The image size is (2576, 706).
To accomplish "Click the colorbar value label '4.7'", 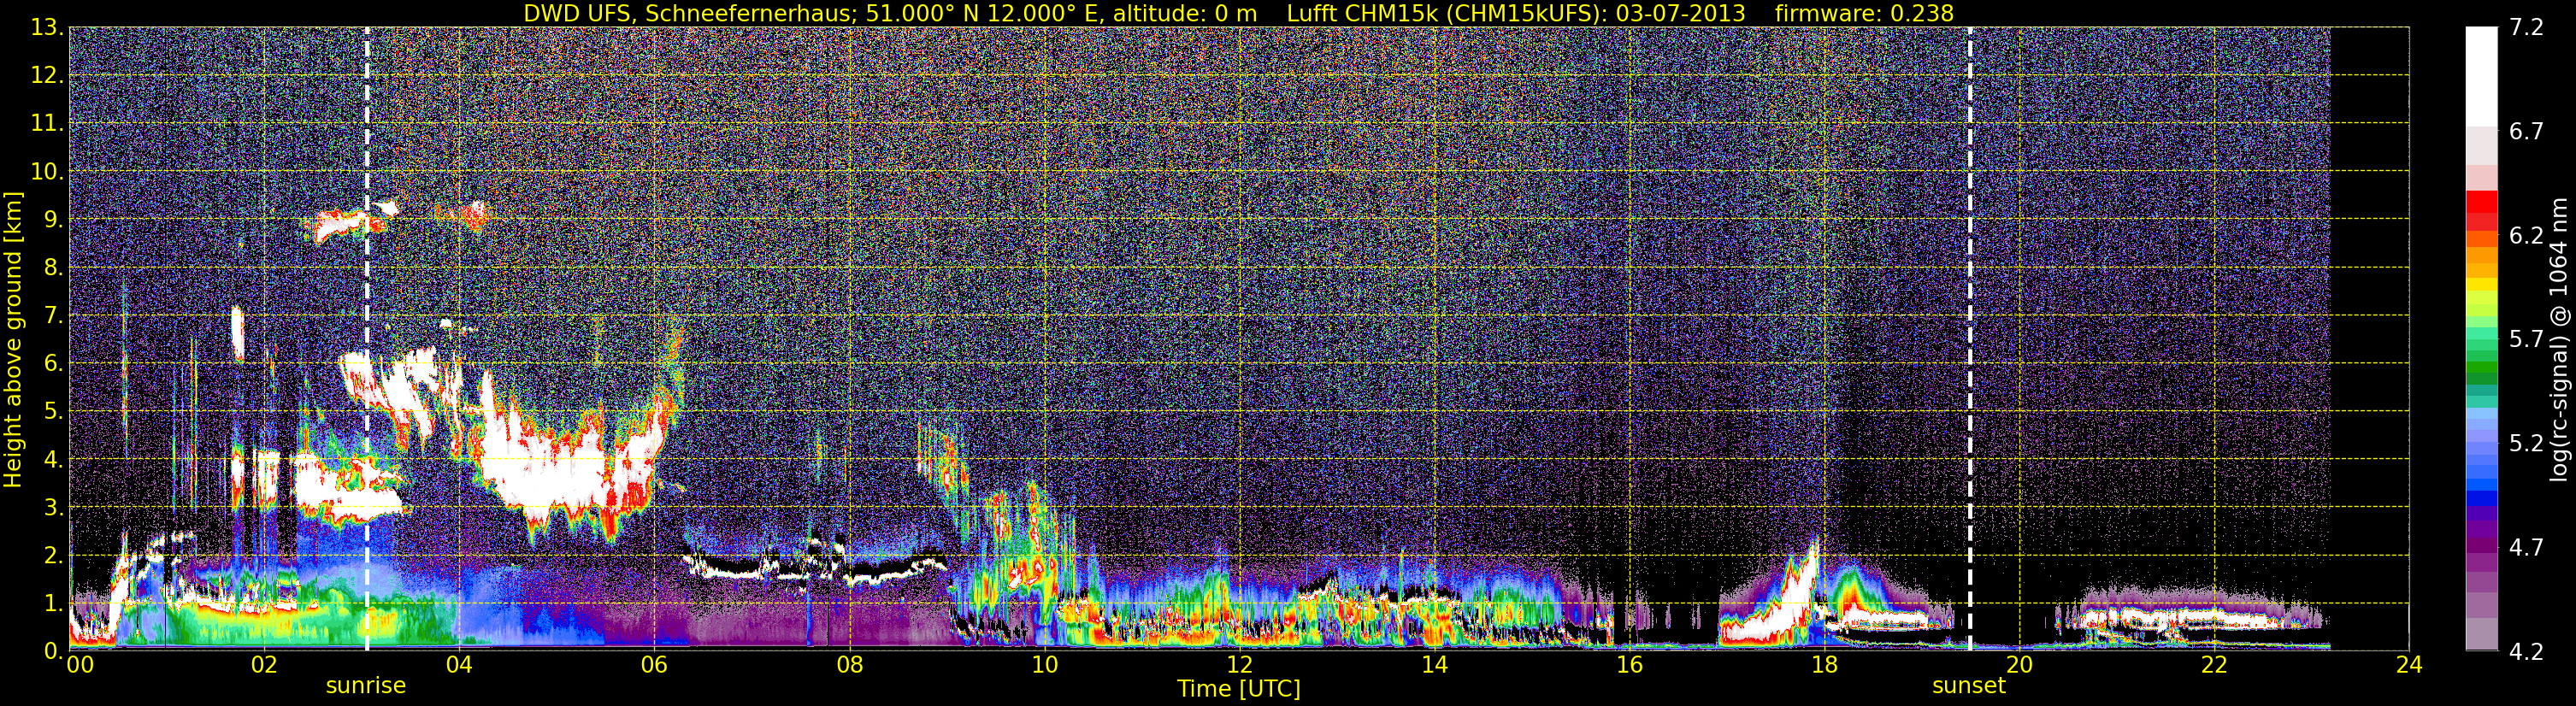I will pos(2527,548).
